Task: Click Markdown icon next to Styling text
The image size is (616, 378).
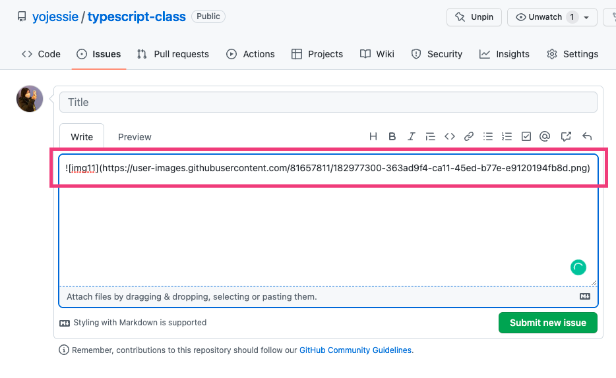Action: [x=65, y=323]
